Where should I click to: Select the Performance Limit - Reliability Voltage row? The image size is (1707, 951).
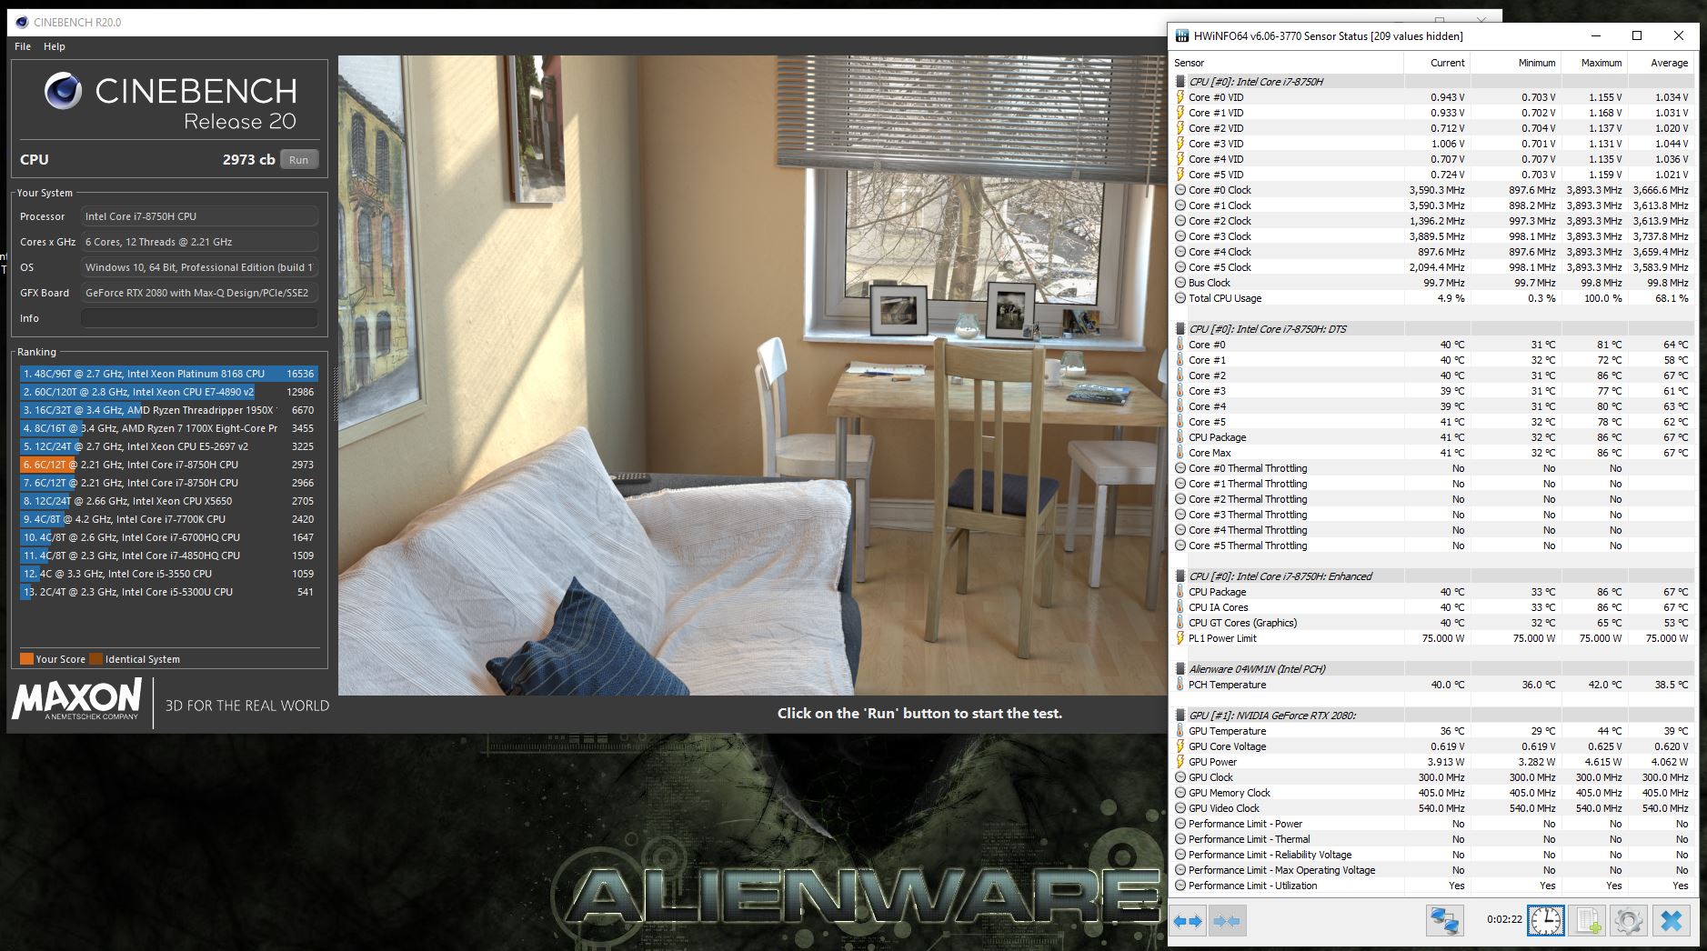coord(1432,855)
